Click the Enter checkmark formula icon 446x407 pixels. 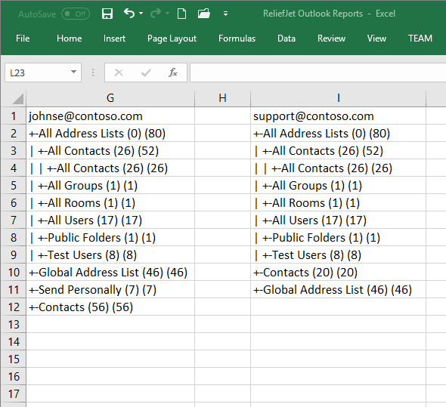click(146, 72)
